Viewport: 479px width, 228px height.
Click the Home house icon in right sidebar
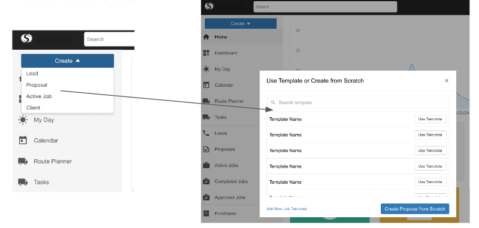pyautogui.click(x=207, y=37)
